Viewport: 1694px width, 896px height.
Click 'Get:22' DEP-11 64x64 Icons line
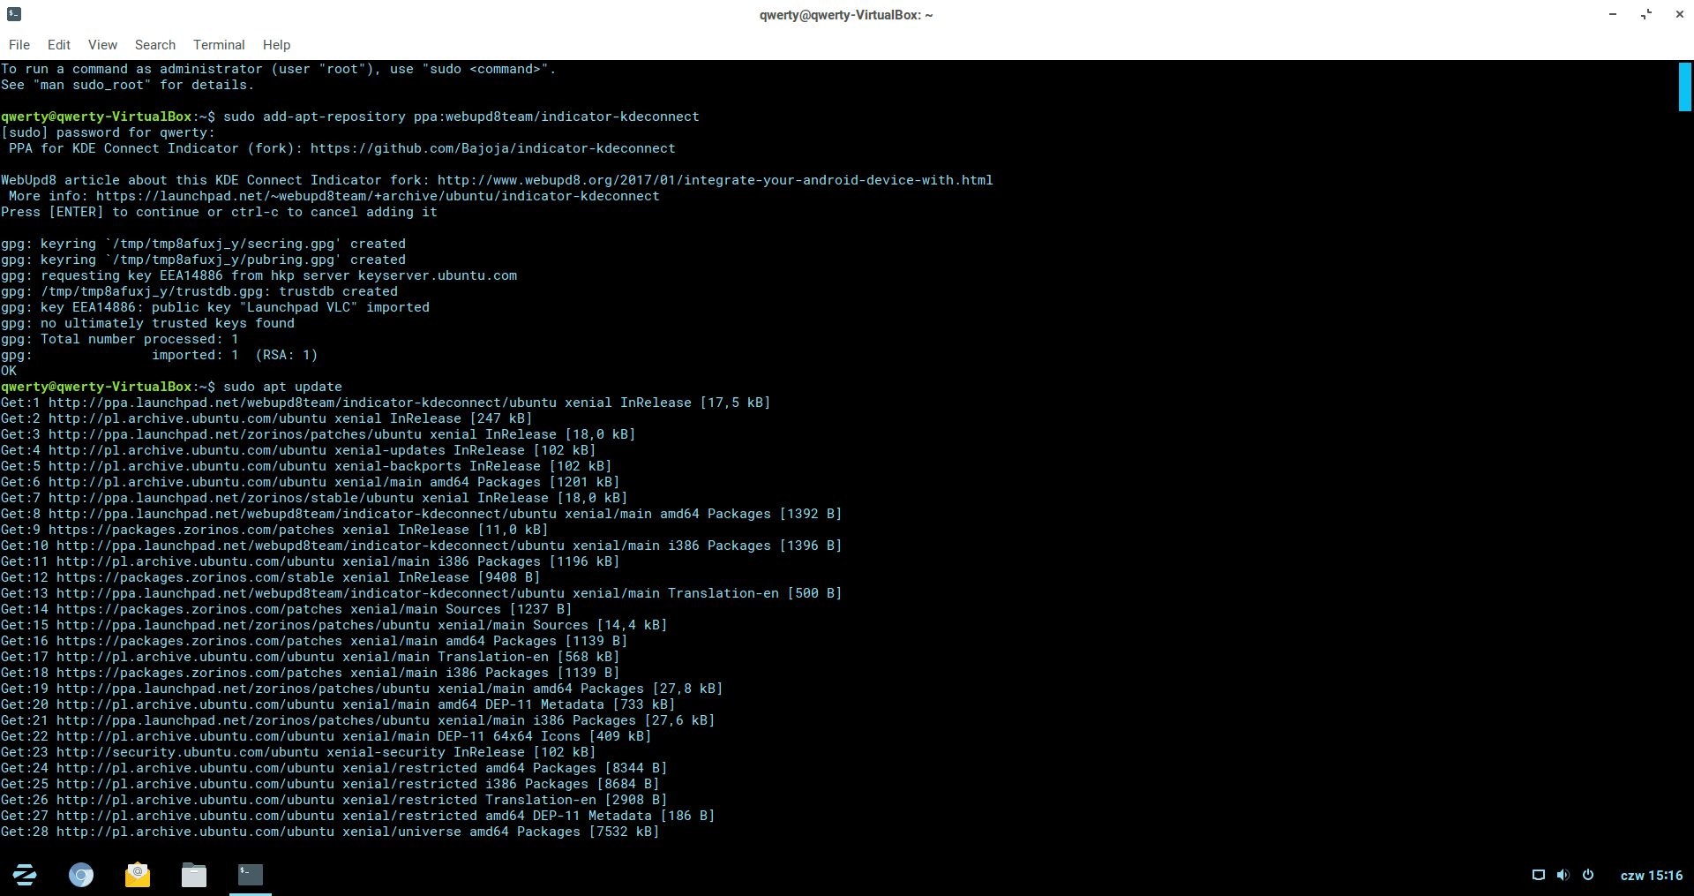326,736
